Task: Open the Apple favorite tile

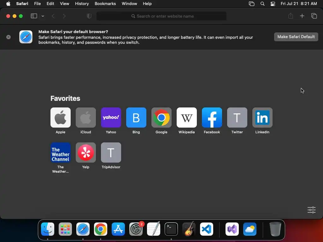Action: point(60,118)
